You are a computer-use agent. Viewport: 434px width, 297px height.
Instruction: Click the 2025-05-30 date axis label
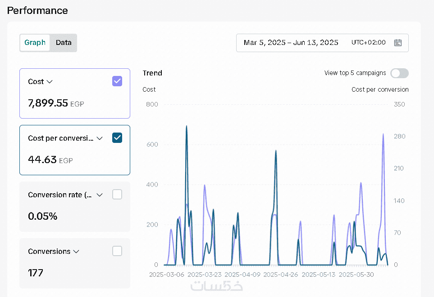point(356,274)
